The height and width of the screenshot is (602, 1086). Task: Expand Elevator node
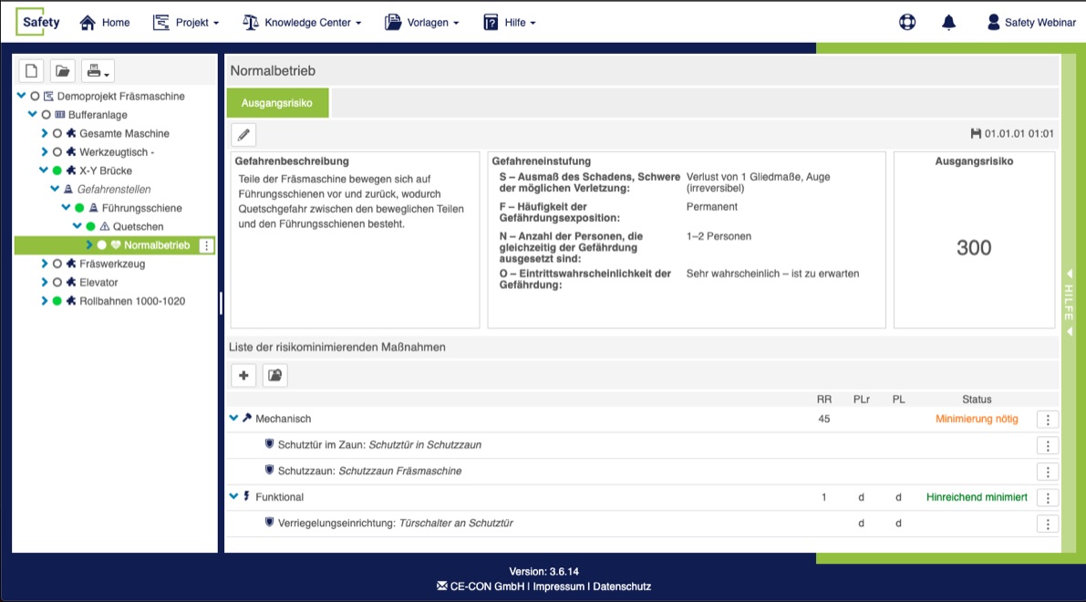pyautogui.click(x=45, y=282)
